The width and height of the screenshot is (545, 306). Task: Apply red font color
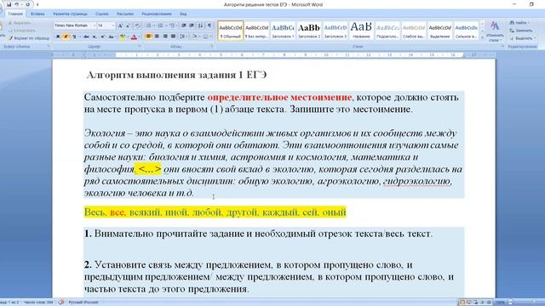pyautogui.click(x=134, y=37)
